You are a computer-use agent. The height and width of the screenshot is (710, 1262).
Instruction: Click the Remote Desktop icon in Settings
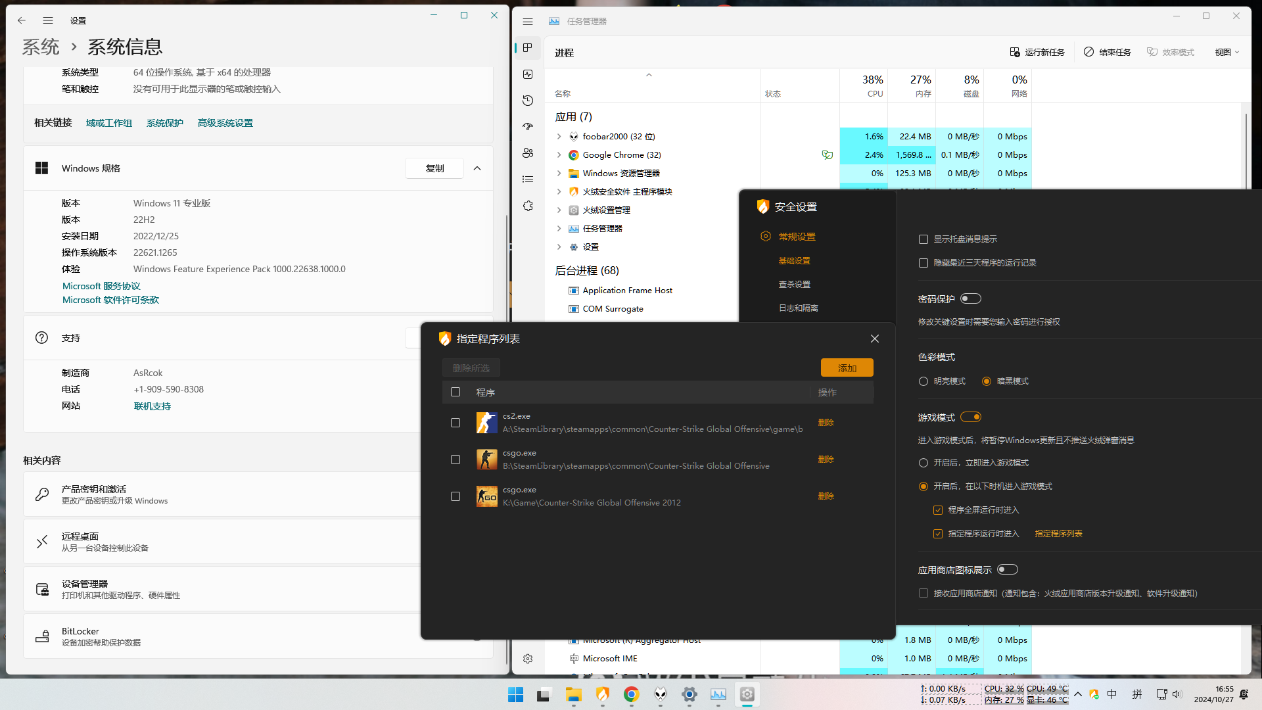pos(42,542)
